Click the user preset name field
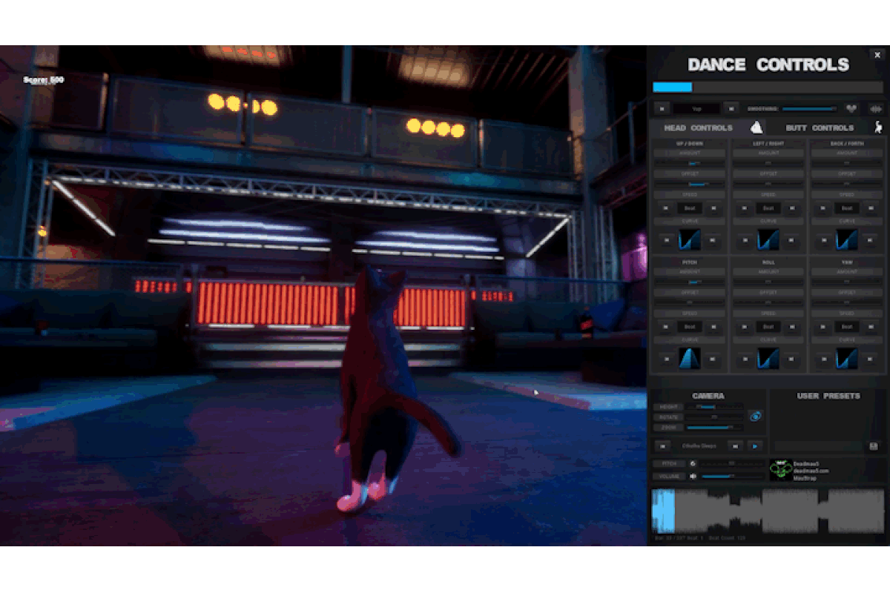The width and height of the screenshot is (890, 593). click(818, 446)
